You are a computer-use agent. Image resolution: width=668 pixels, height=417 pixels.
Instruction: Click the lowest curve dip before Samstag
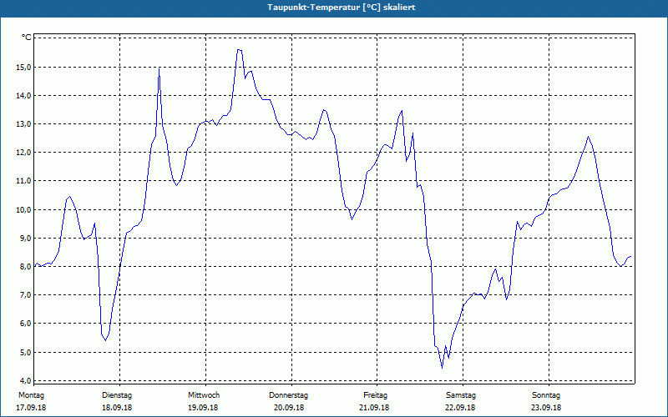[x=443, y=368]
